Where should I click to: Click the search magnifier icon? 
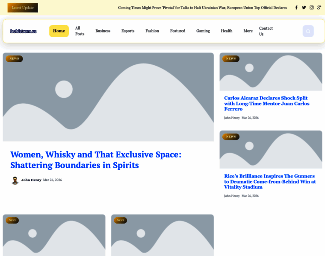click(308, 31)
